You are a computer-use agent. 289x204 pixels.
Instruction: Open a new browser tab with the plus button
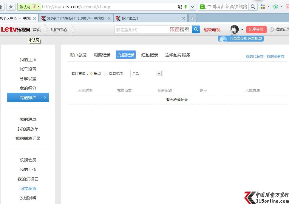click(192, 18)
